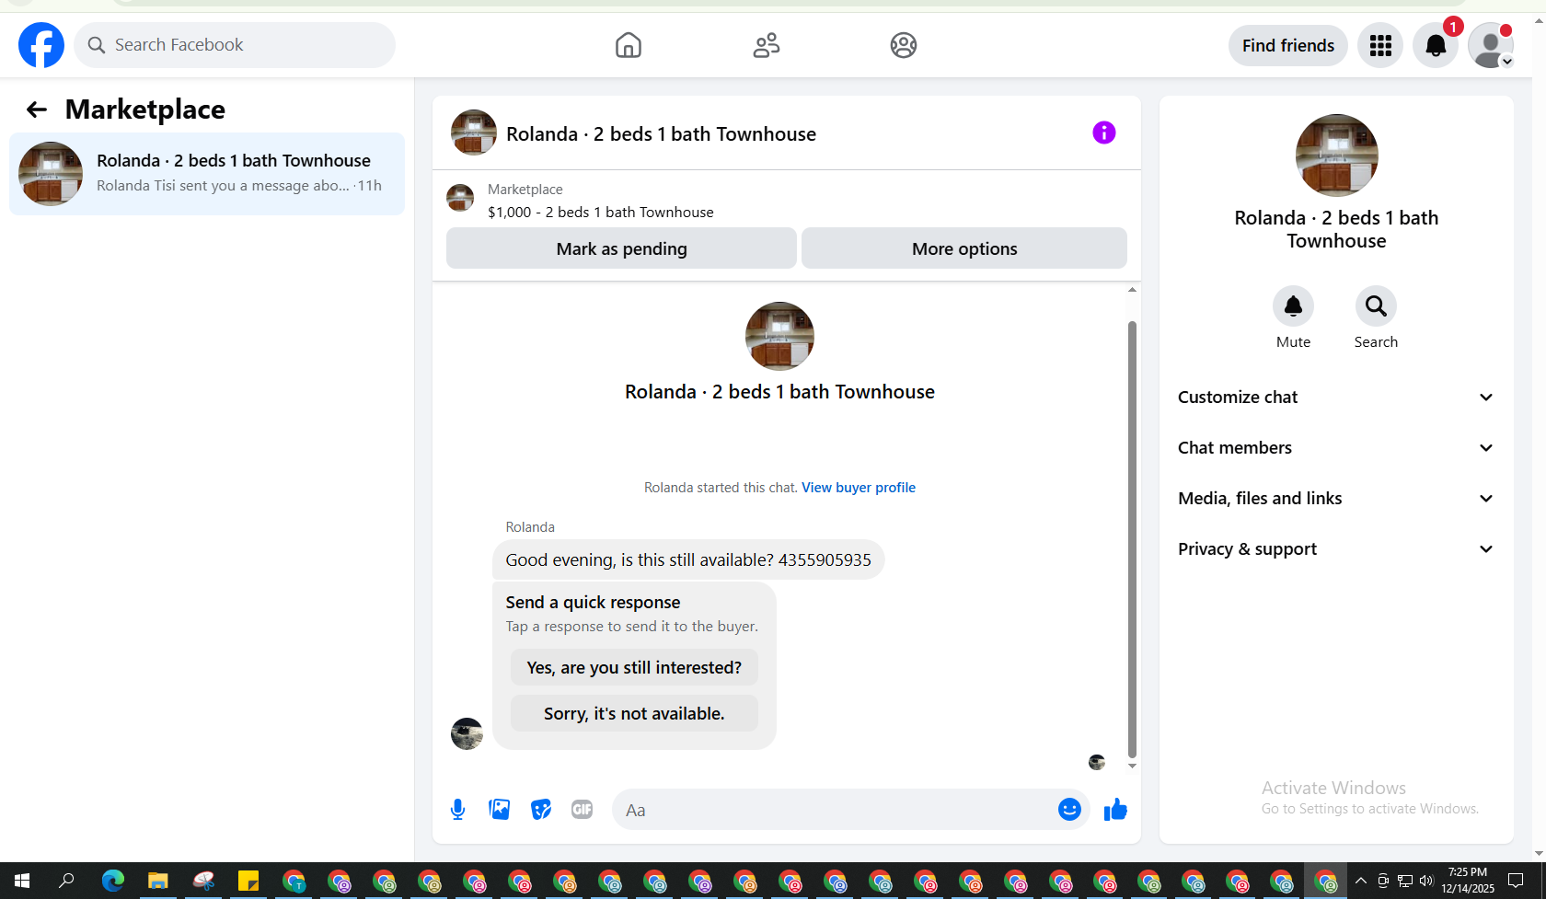
Task: Expand Media, files and links section
Action: click(1336, 499)
